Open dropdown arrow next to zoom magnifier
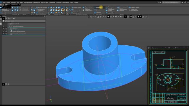 click(96, 17)
